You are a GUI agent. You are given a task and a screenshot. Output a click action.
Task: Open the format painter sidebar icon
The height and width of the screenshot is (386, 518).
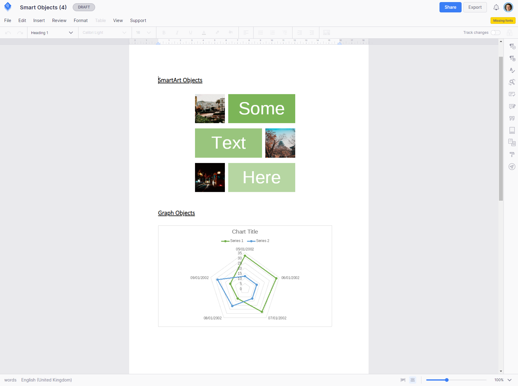(512, 155)
